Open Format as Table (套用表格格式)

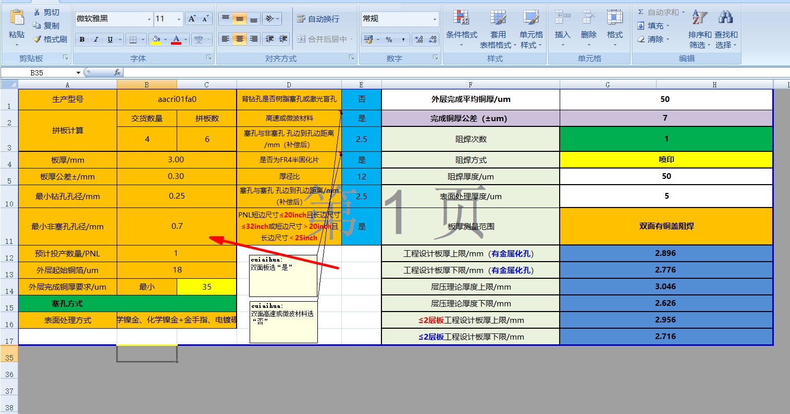498,29
